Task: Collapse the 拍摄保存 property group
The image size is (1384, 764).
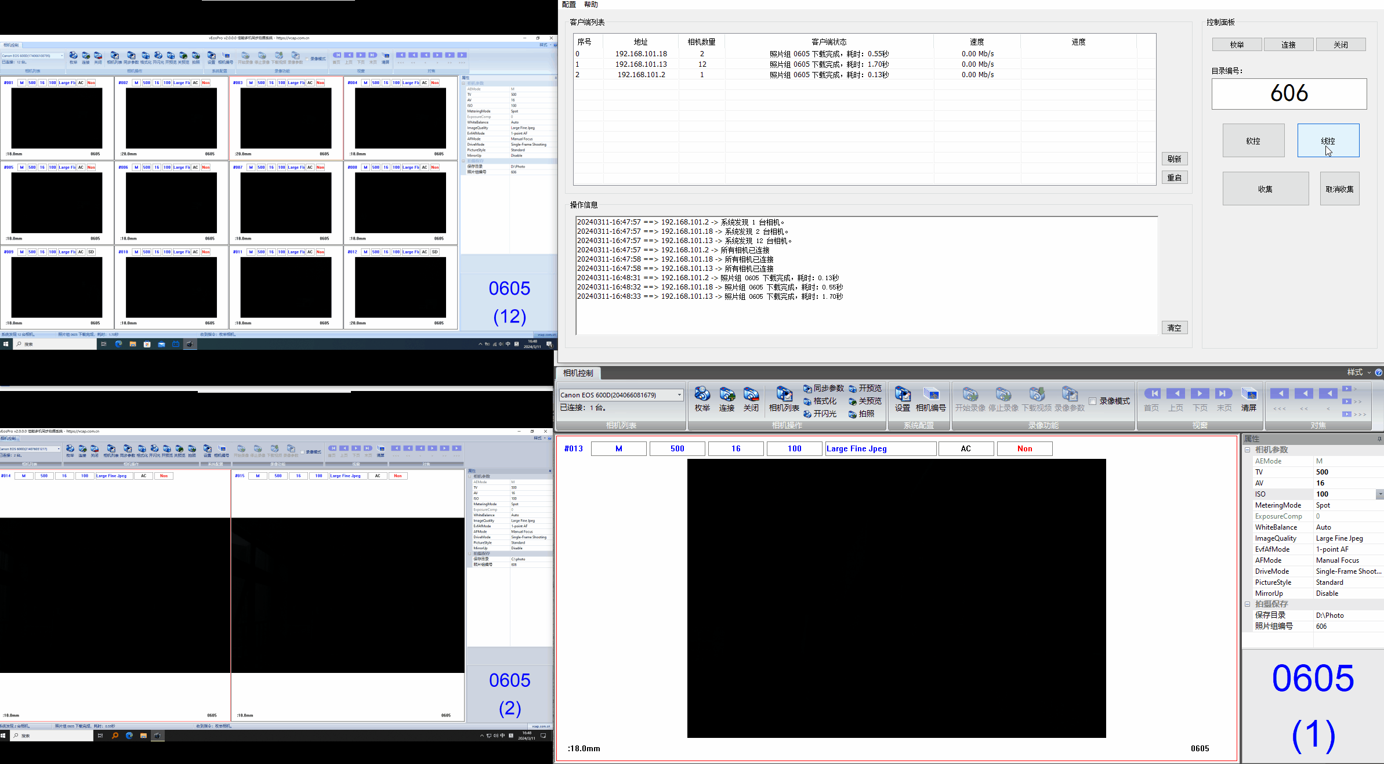Action: coord(1247,604)
